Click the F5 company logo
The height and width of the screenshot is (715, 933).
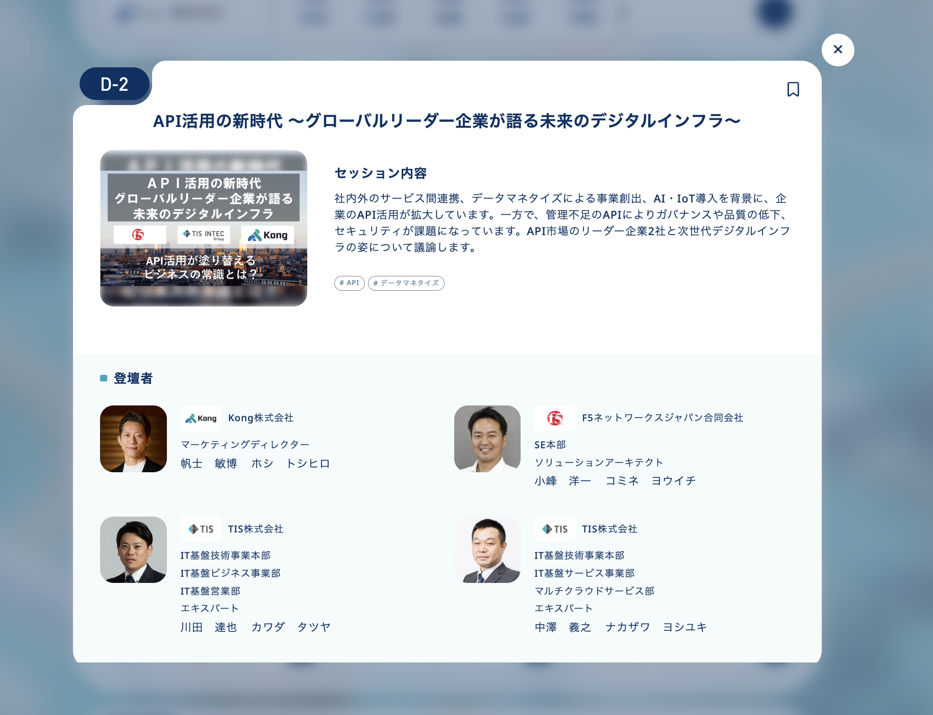coord(555,418)
